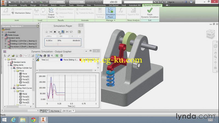Open the Inspect ribbon tab
This screenshot has height=123, width=219.
pos(63,5)
